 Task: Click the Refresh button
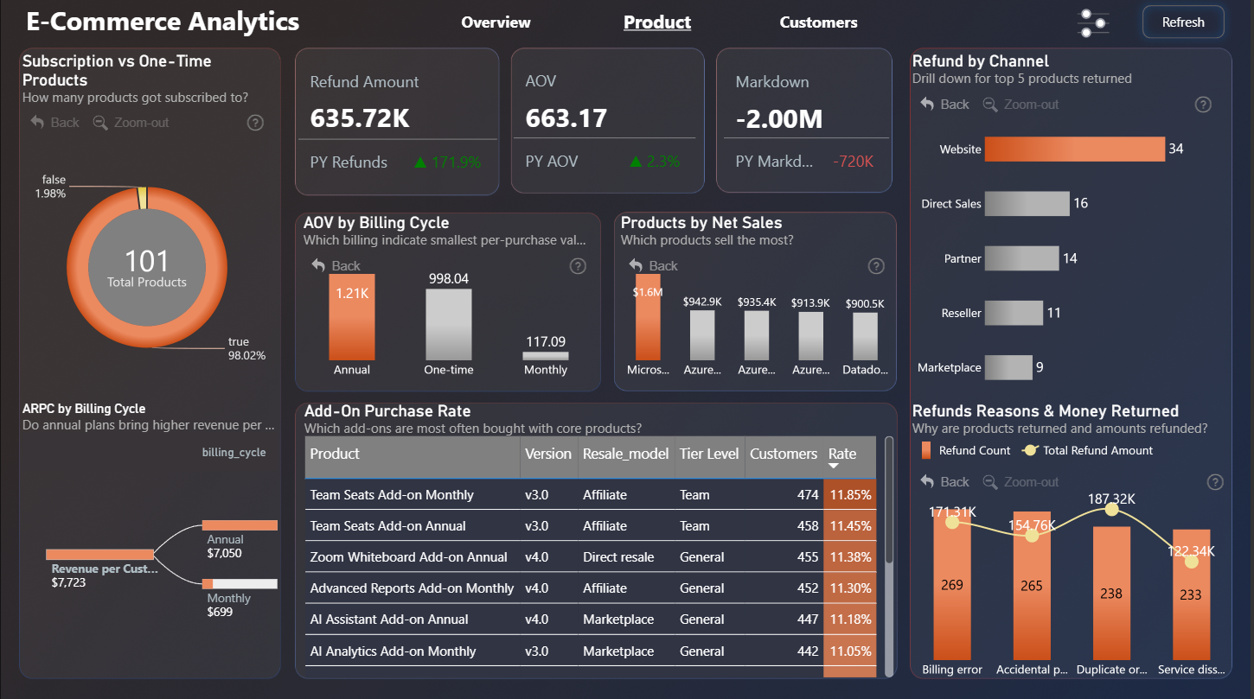click(x=1183, y=22)
